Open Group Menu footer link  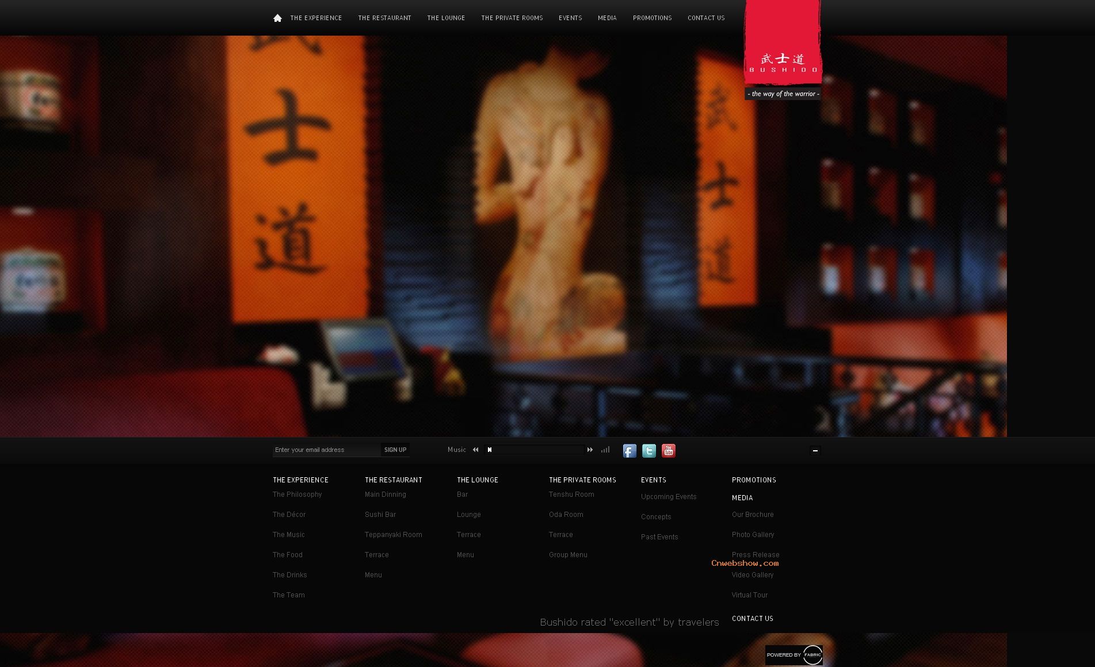[568, 555]
